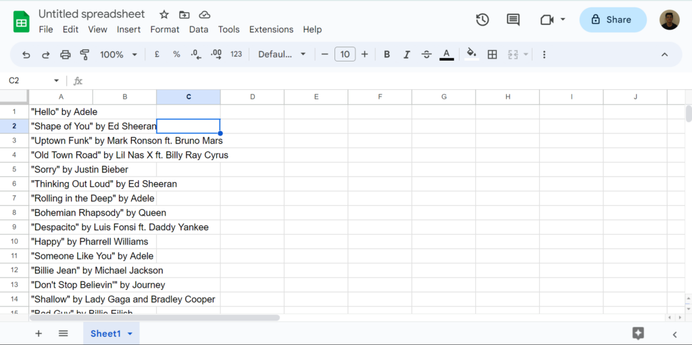Rename the Untitled spreadsheet title
692x345 pixels.
(x=92, y=14)
